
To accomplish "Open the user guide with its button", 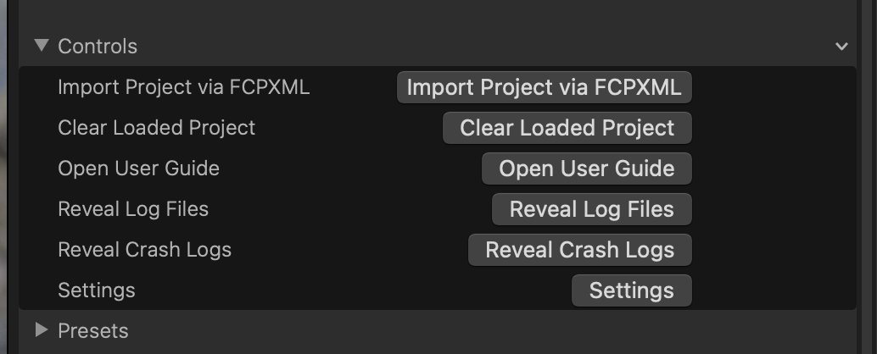I will point(586,169).
